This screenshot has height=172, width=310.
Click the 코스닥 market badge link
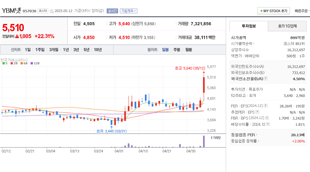tap(42, 11)
